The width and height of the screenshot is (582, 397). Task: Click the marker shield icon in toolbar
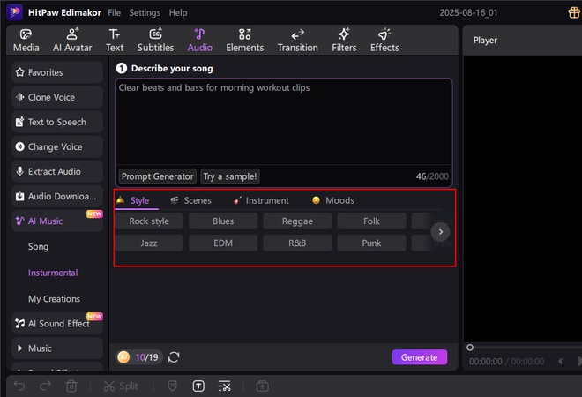(x=172, y=386)
